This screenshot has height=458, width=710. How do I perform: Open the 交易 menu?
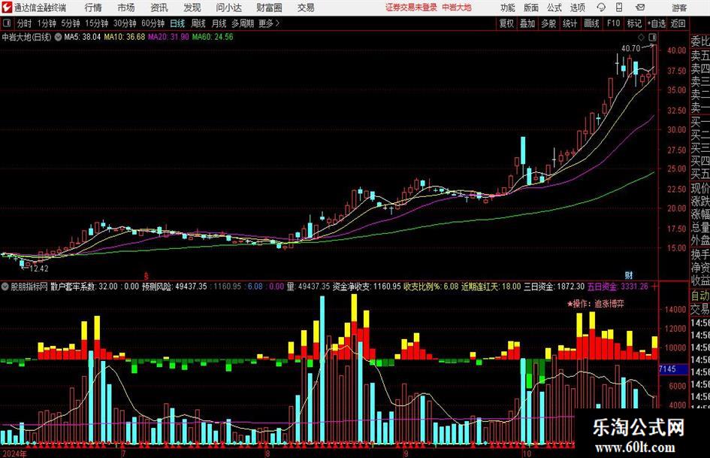pyautogui.click(x=306, y=8)
